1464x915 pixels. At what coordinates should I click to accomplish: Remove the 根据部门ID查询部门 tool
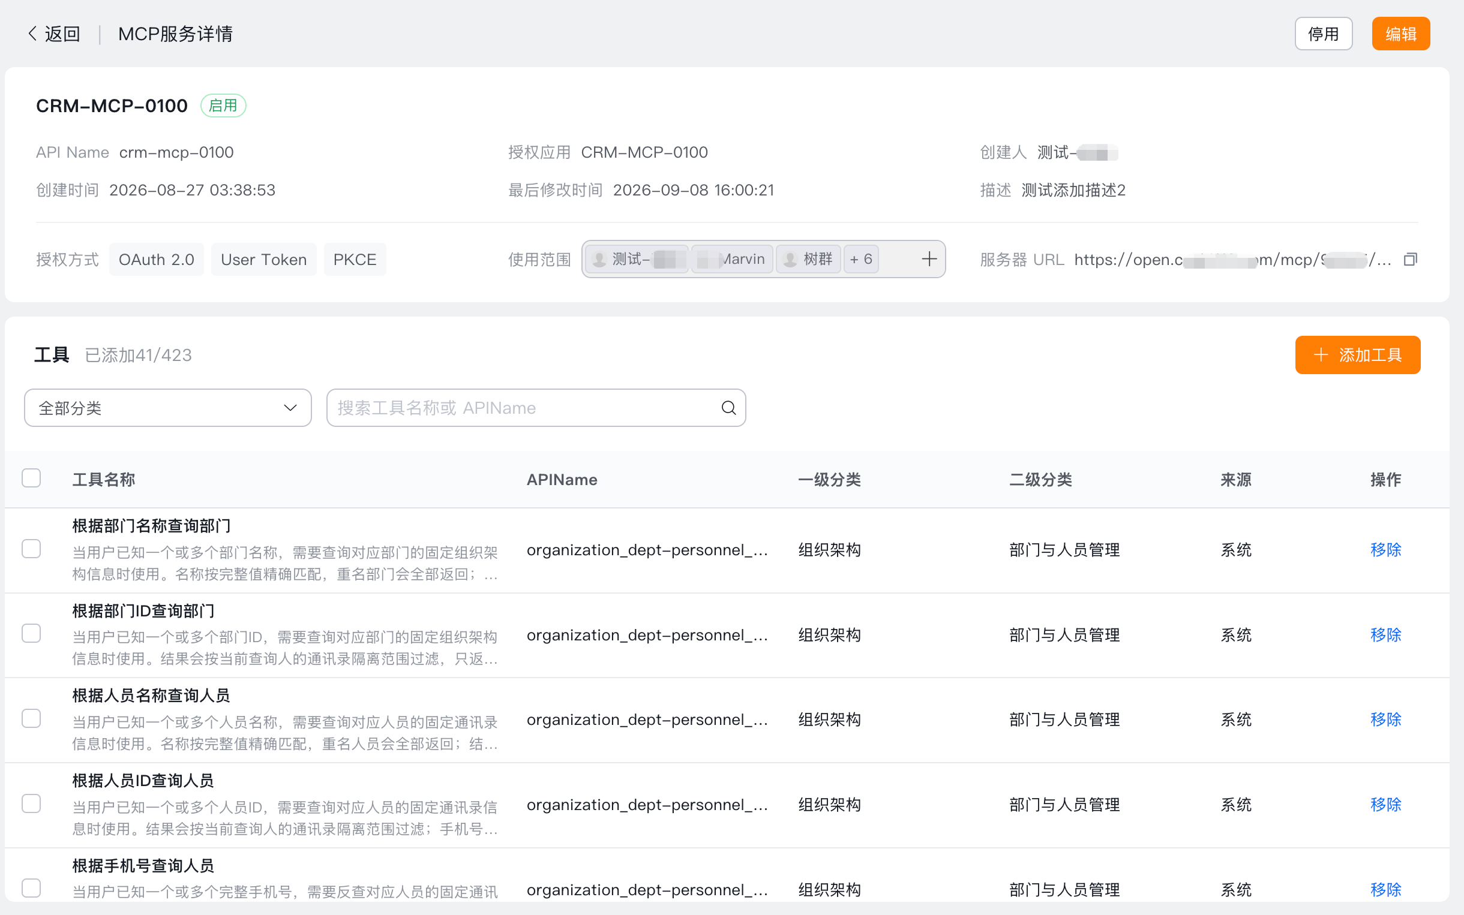[1386, 635]
